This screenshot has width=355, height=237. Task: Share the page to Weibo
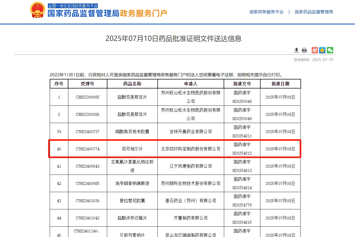[x=315, y=50]
